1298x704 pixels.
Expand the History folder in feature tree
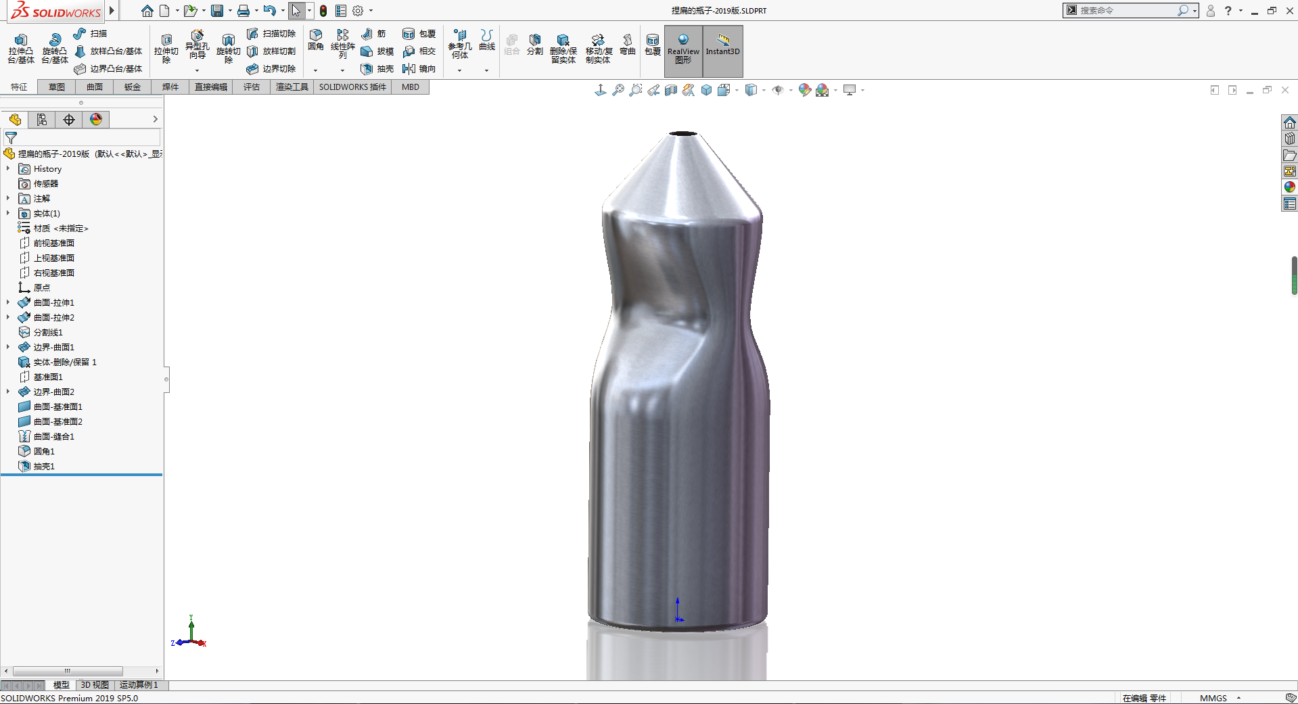[8, 169]
